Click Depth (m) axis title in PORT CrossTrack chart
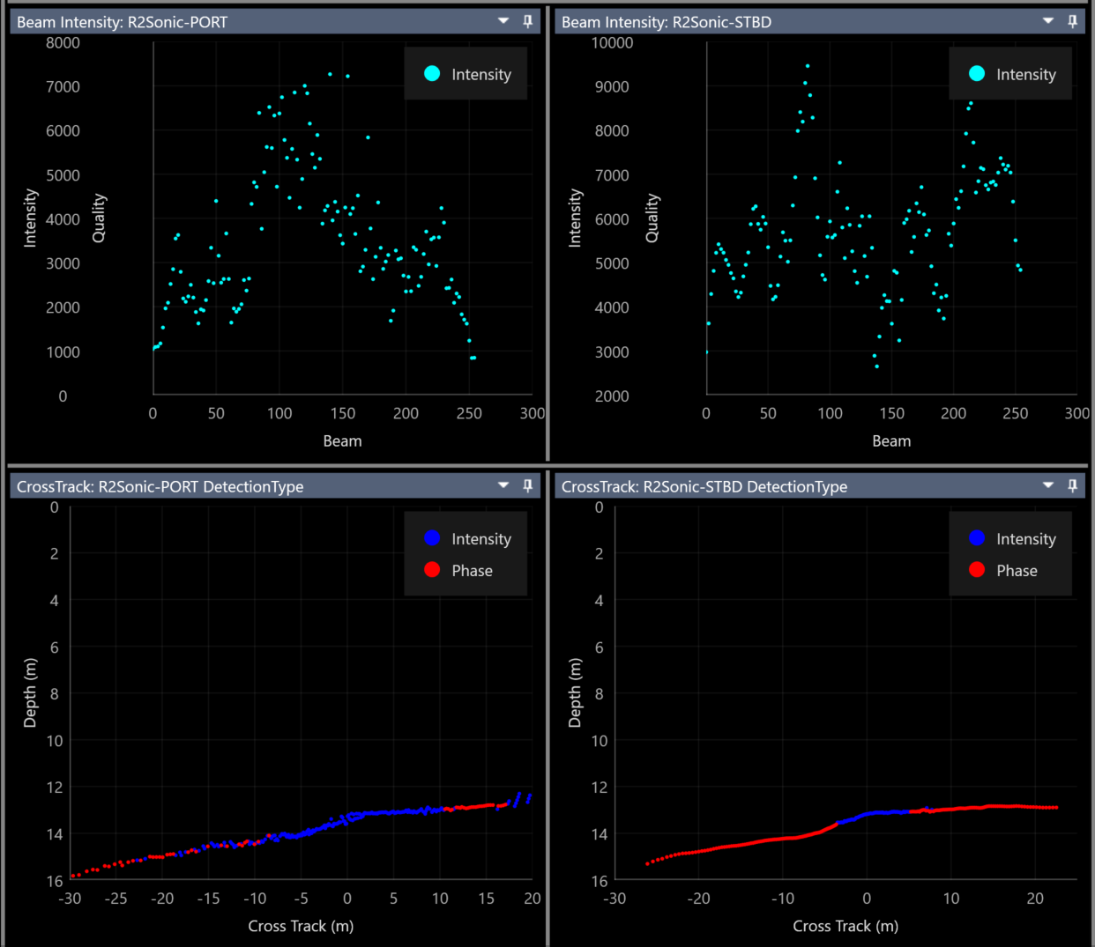The height and width of the screenshot is (947, 1095). pos(31,693)
